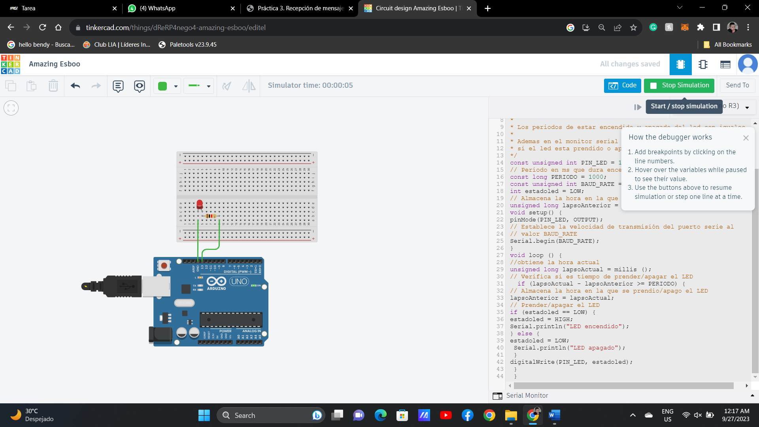Open schematic view icon
This screenshot has height=427, width=759.
click(x=703, y=64)
